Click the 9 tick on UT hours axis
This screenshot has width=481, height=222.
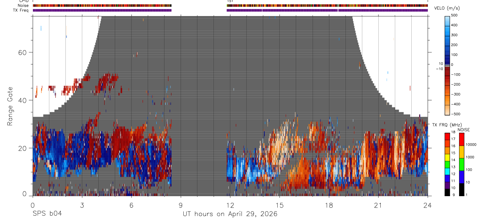point(181,205)
